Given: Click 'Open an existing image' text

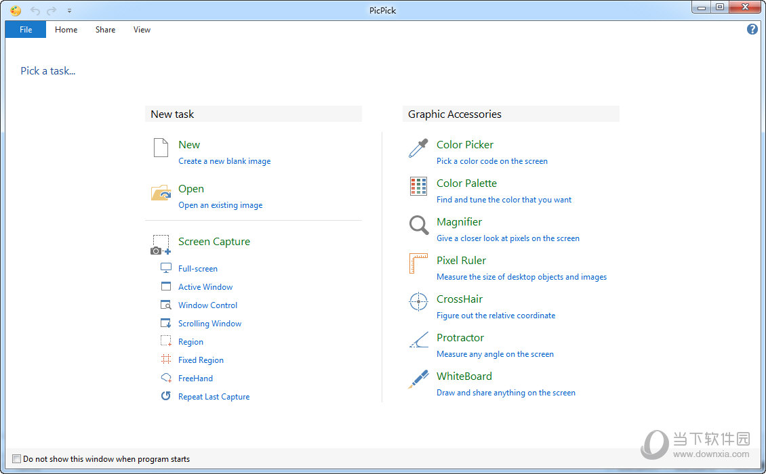Looking at the screenshot, I should (220, 205).
